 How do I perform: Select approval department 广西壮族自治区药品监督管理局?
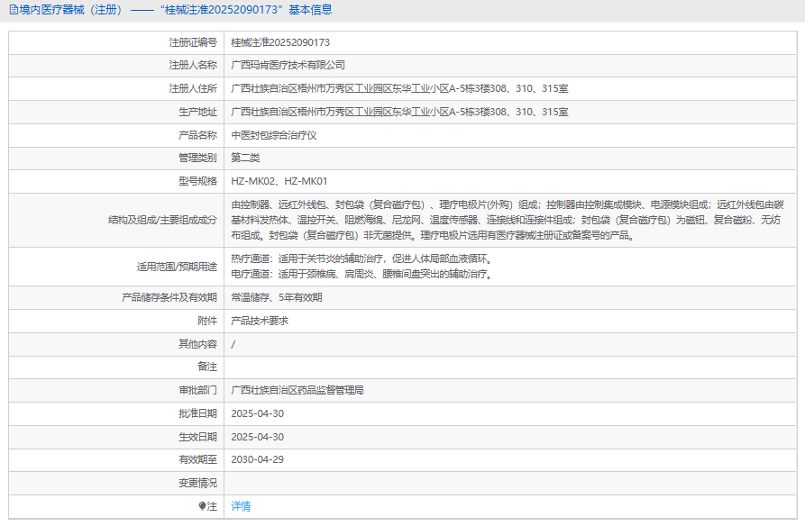point(297,391)
